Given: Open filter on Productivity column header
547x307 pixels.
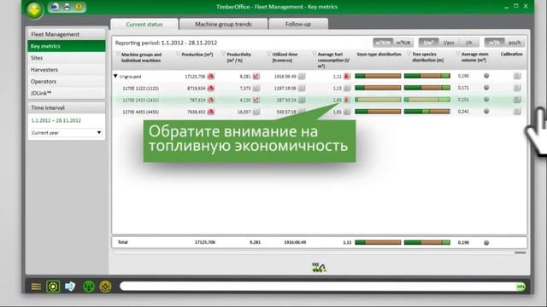Looking at the screenshot, I should tap(224, 55).
